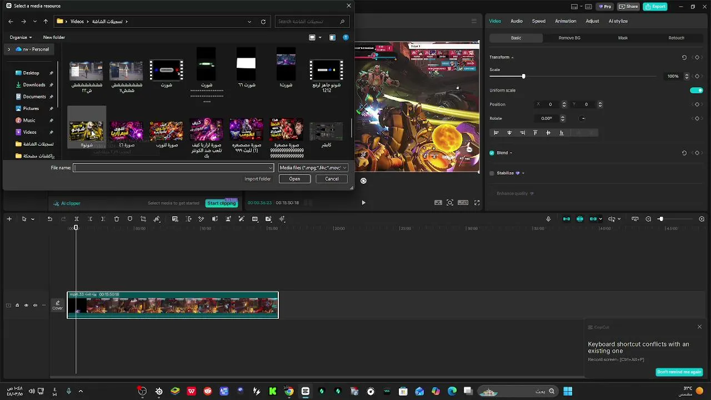The width and height of the screenshot is (711, 400).
Task: Click the Export button
Action: tap(655, 7)
